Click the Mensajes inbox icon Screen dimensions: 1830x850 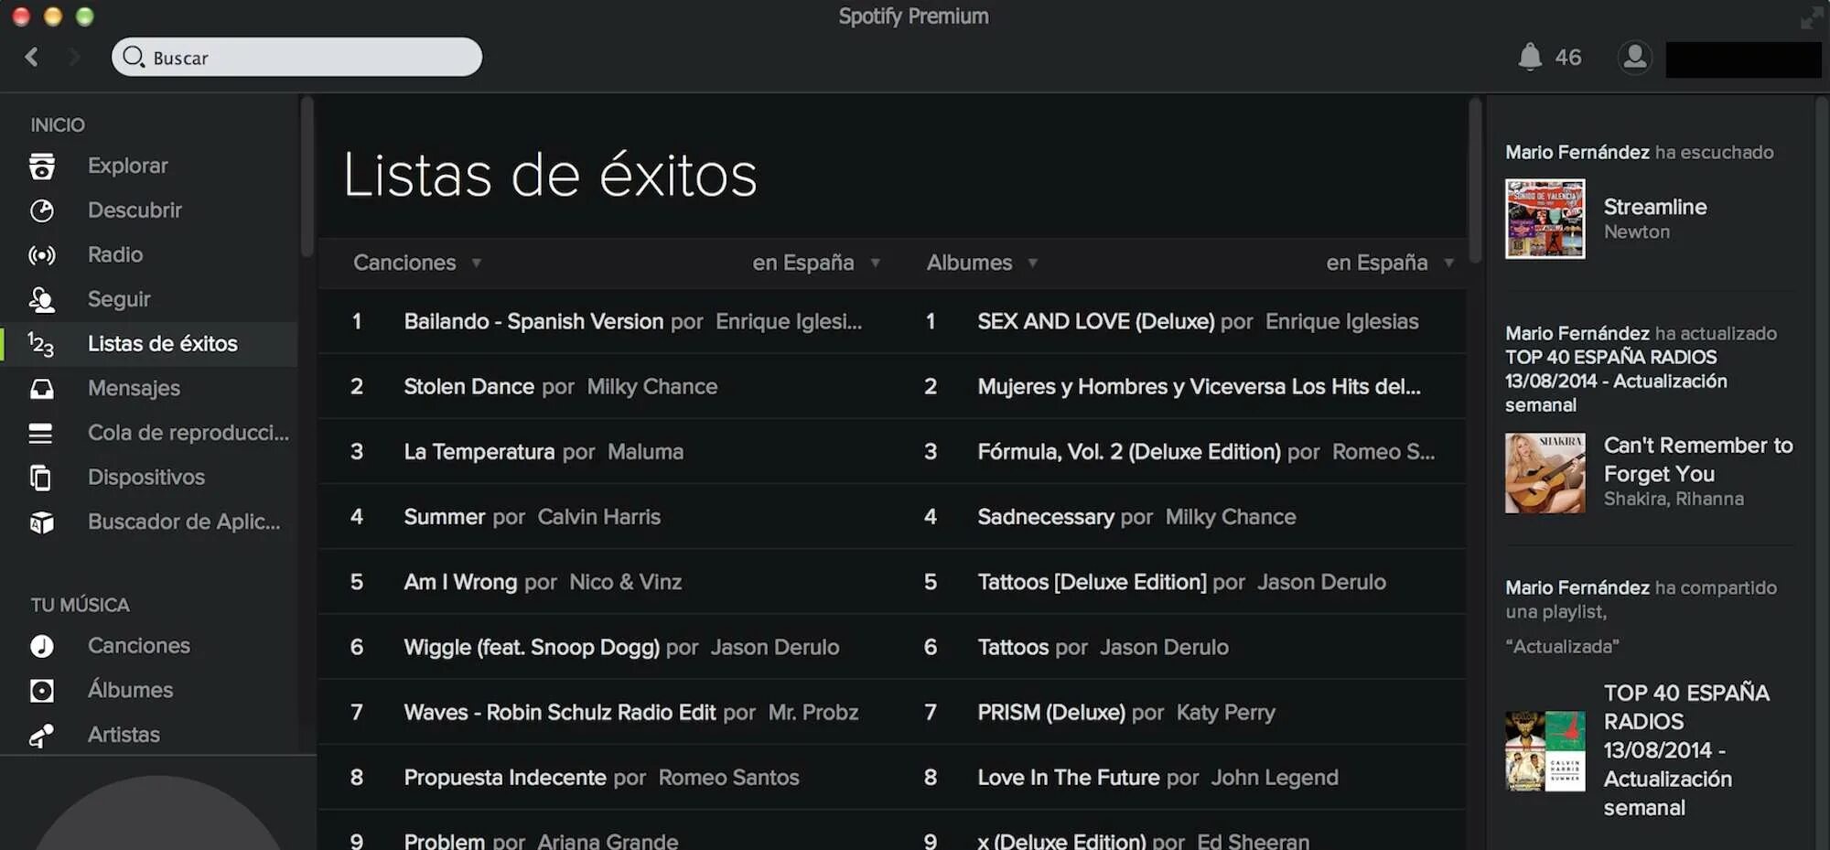pos(41,389)
